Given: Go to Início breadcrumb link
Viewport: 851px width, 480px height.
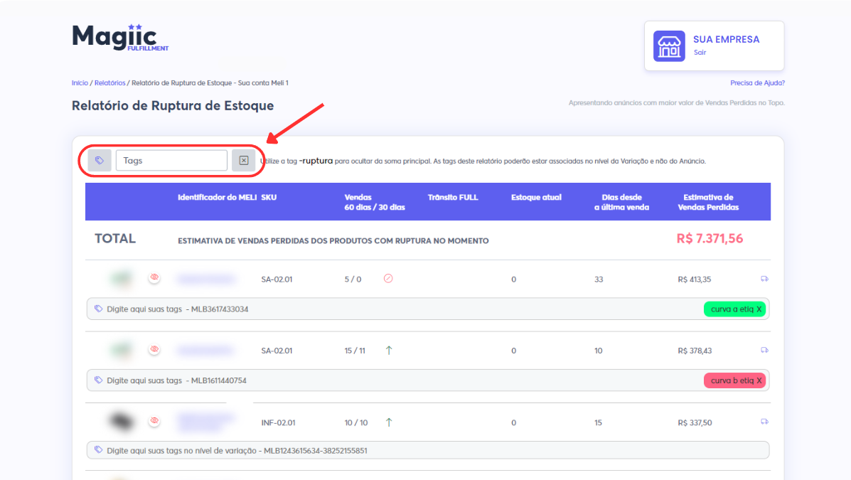Looking at the screenshot, I should click(80, 83).
